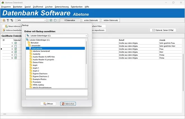Open the Datensicherung menu

pos(62,7)
